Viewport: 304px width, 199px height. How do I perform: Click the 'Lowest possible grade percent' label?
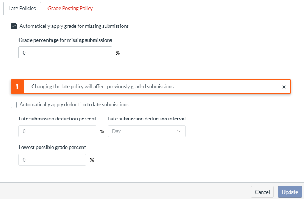tap(52, 147)
